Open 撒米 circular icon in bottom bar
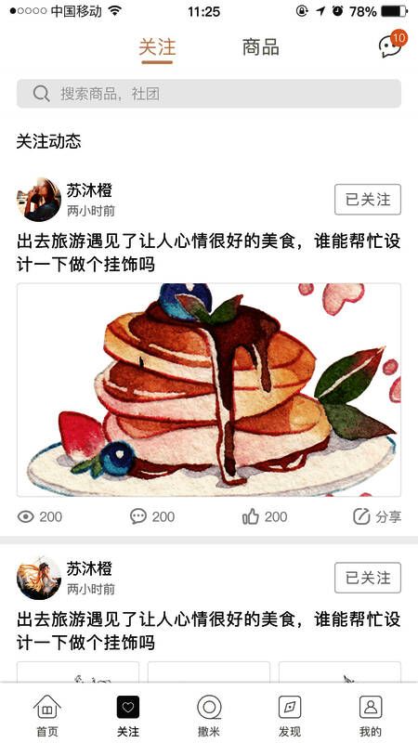Image resolution: width=418 pixels, height=743 pixels. 209,707
